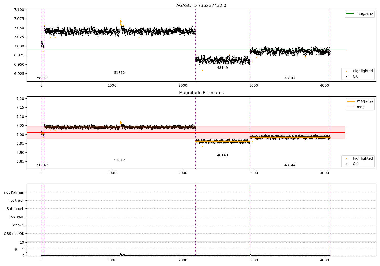Click x-axis tick 3000 under Magnitude Estimates plot
Screen dimensions: 380x266
[254, 173]
